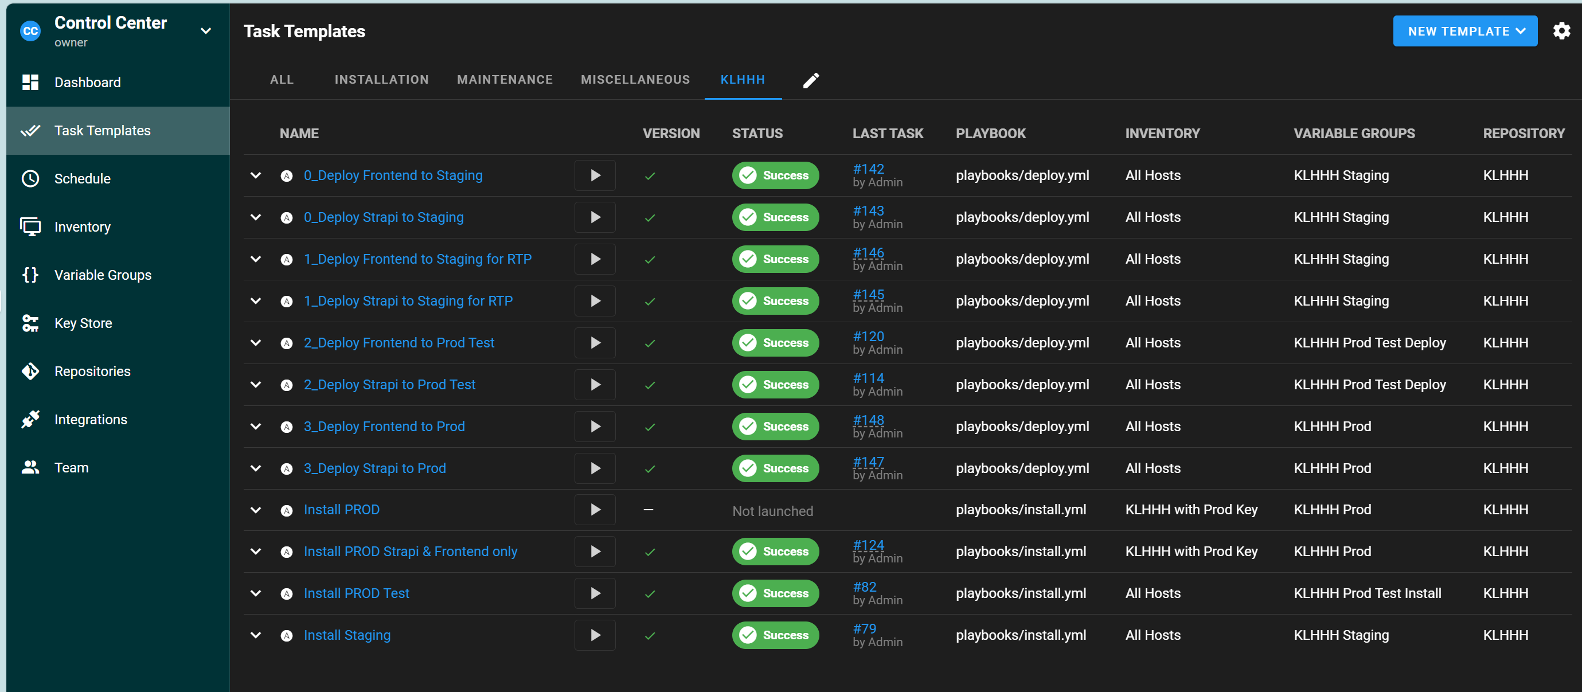
Task: Click the NAME column header
Action: 299,133
